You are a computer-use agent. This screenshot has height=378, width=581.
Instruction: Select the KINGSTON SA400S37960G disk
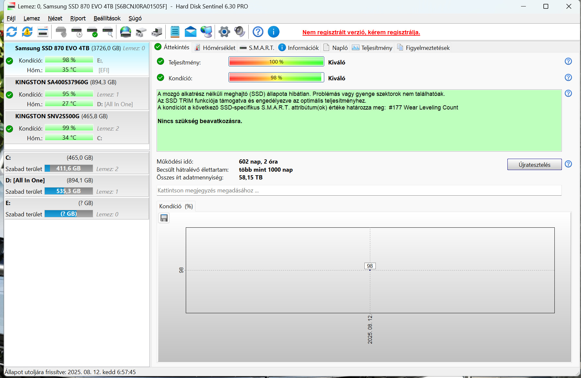point(77,93)
